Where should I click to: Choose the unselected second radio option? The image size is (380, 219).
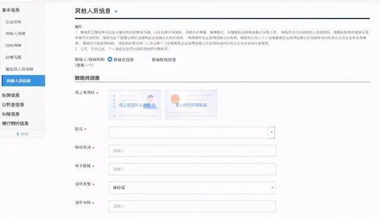pos(148,59)
